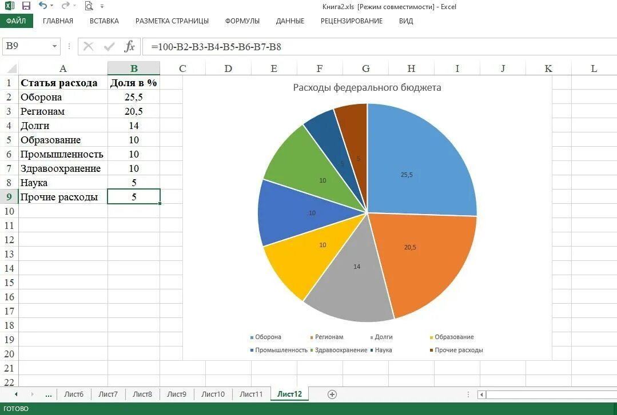
Task: Switch to the ВСТАВКА ribbon tab
Action: [104, 21]
